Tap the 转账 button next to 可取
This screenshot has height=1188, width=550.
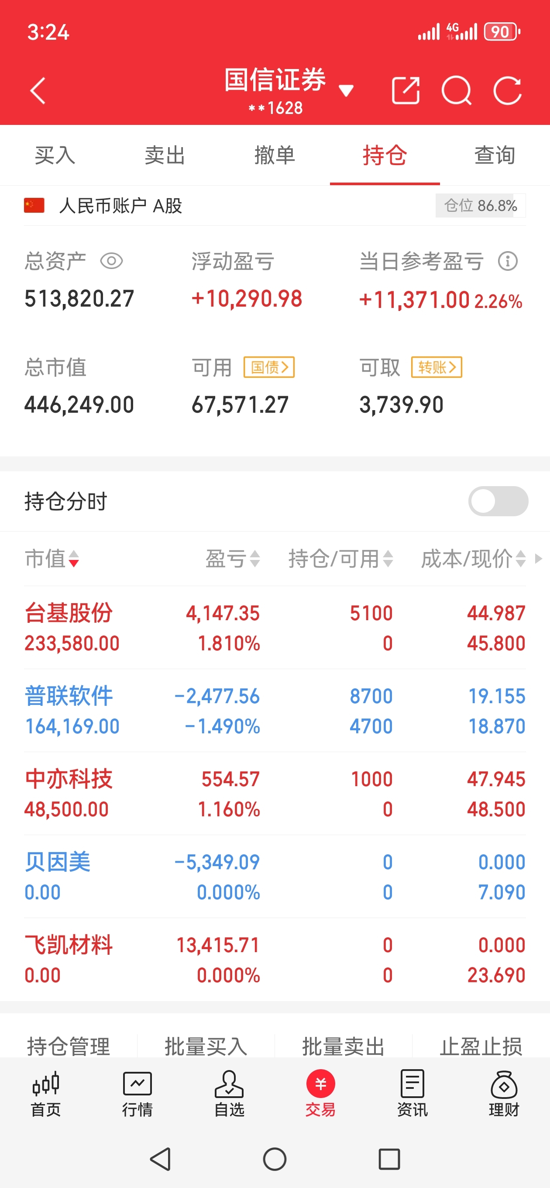pyautogui.click(x=437, y=367)
